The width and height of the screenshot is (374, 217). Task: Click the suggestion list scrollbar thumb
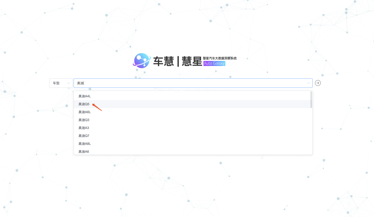[x=311, y=100]
